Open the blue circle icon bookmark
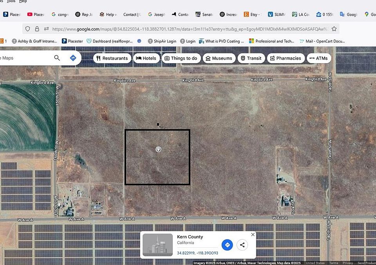 click(x=139, y=41)
